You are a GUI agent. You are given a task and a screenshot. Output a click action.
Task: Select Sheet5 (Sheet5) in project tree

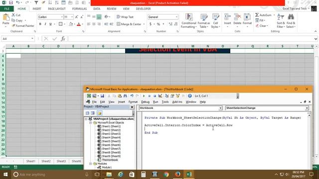coord(111,141)
